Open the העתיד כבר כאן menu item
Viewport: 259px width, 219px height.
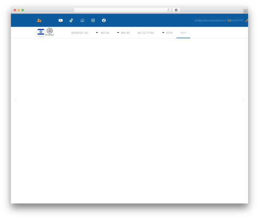(146, 33)
